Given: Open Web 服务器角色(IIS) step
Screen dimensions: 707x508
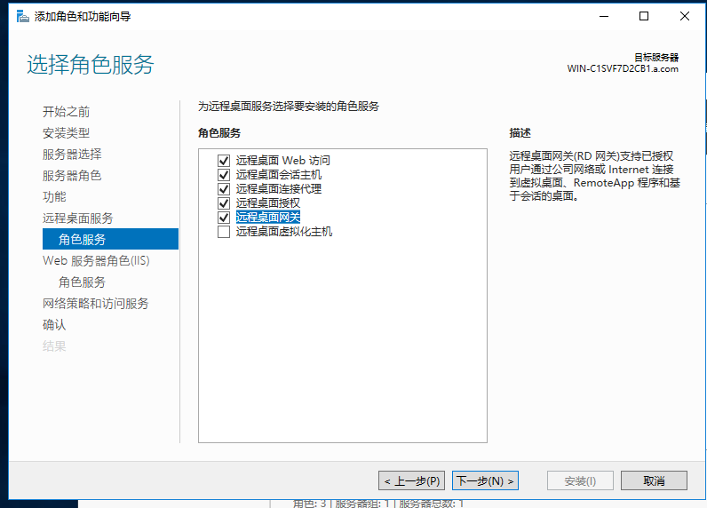Looking at the screenshot, I should point(96,260).
